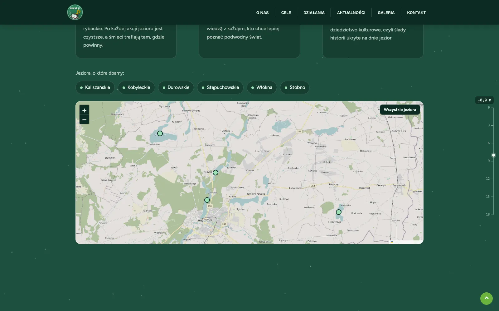Select the lake marker near Durowo
The width and height of the screenshot is (499, 311).
coord(207,200)
